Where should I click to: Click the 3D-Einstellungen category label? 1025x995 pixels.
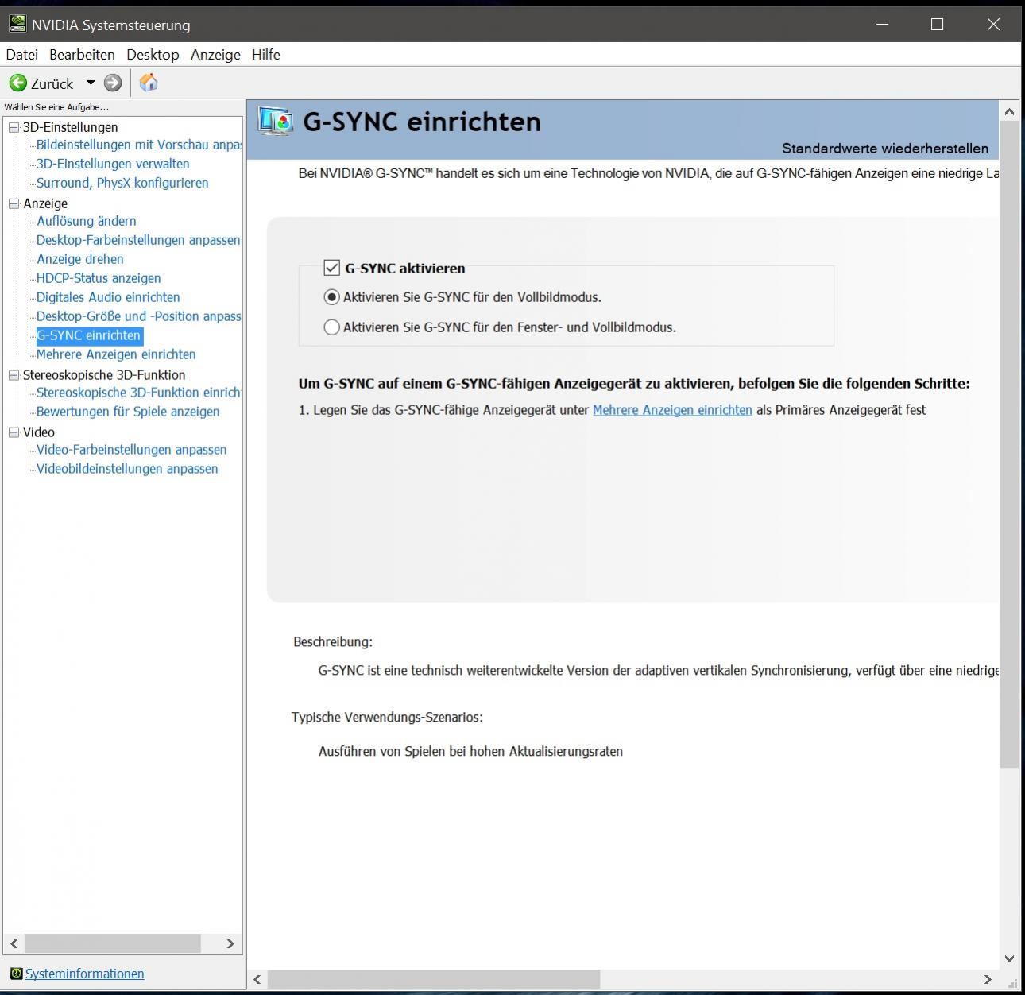click(70, 127)
